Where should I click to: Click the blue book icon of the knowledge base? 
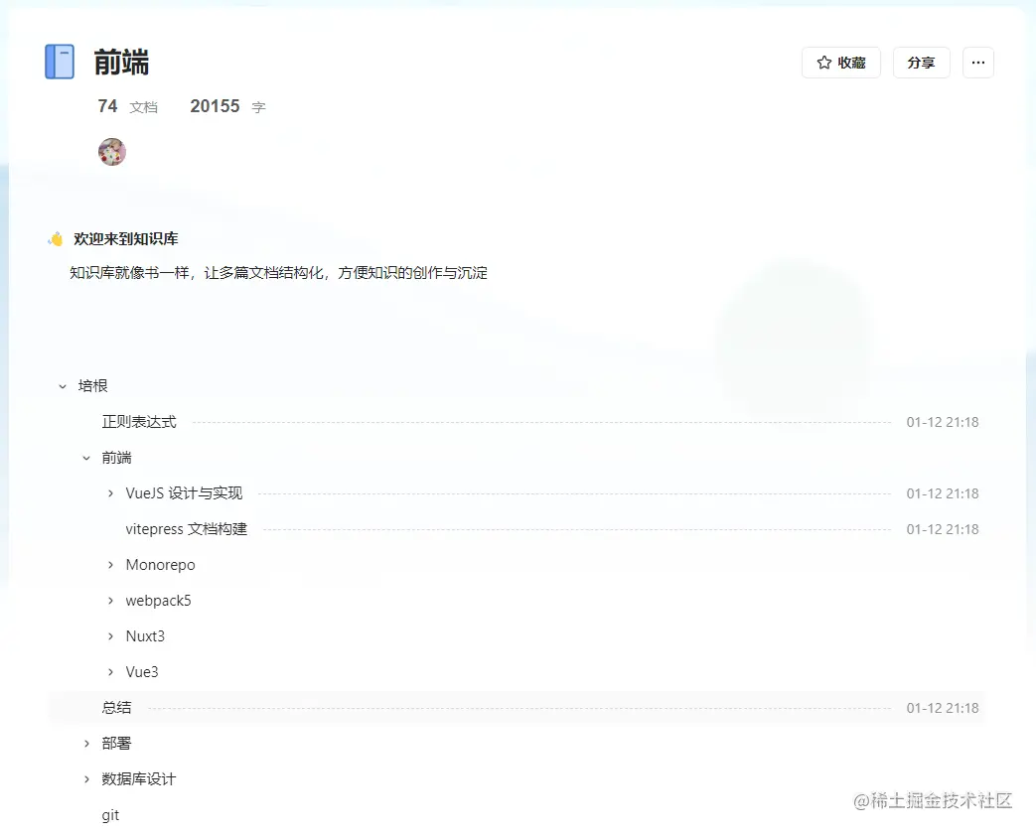tap(59, 61)
